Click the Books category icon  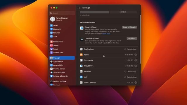click(81, 55)
